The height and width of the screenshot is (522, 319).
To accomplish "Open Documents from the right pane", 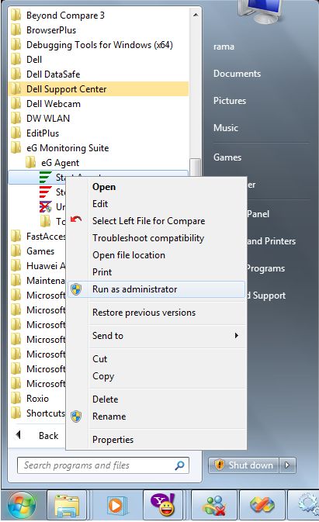I will pos(237,74).
